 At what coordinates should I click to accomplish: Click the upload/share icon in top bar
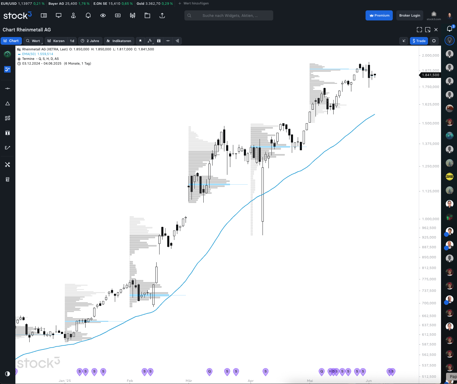tap(162, 15)
